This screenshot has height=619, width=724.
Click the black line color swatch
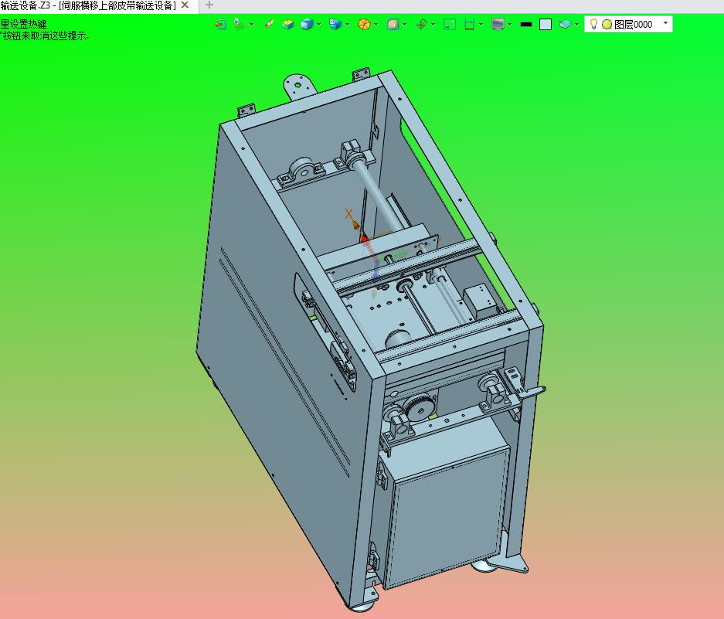coord(526,25)
